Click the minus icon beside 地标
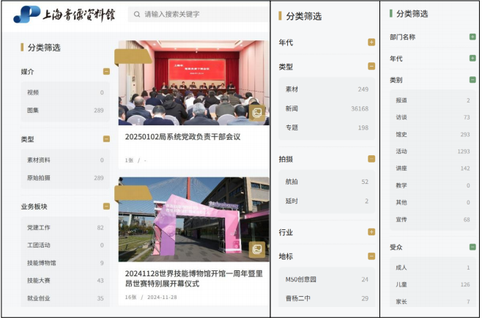 click(x=371, y=256)
